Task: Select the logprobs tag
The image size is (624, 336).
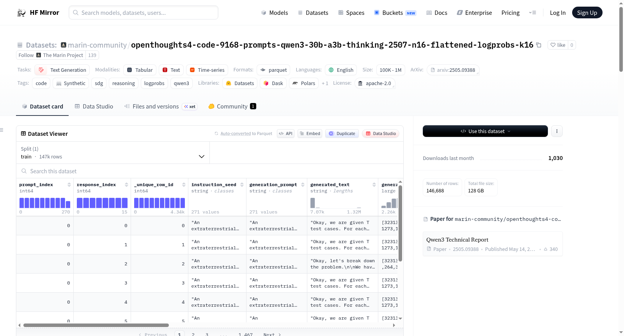Action: pyautogui.click(x=154, y=83)
